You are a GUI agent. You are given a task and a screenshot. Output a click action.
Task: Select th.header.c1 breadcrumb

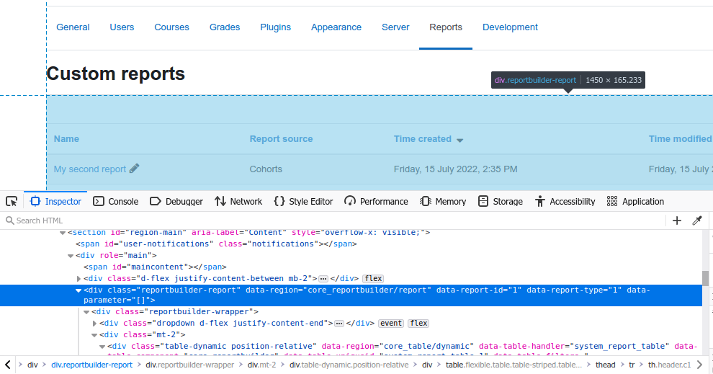click(x=669, y=365)
